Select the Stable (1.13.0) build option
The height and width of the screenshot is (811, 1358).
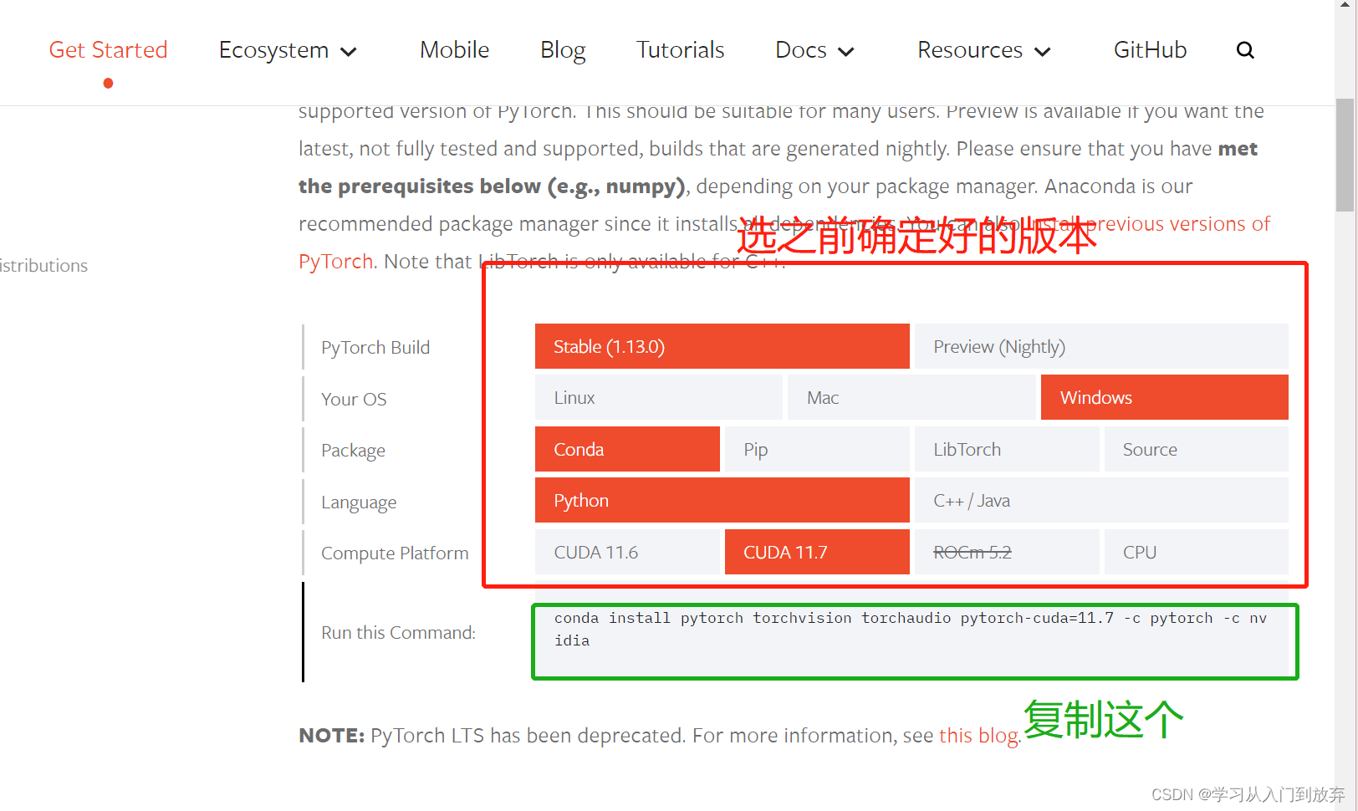(x=722, y=346)
